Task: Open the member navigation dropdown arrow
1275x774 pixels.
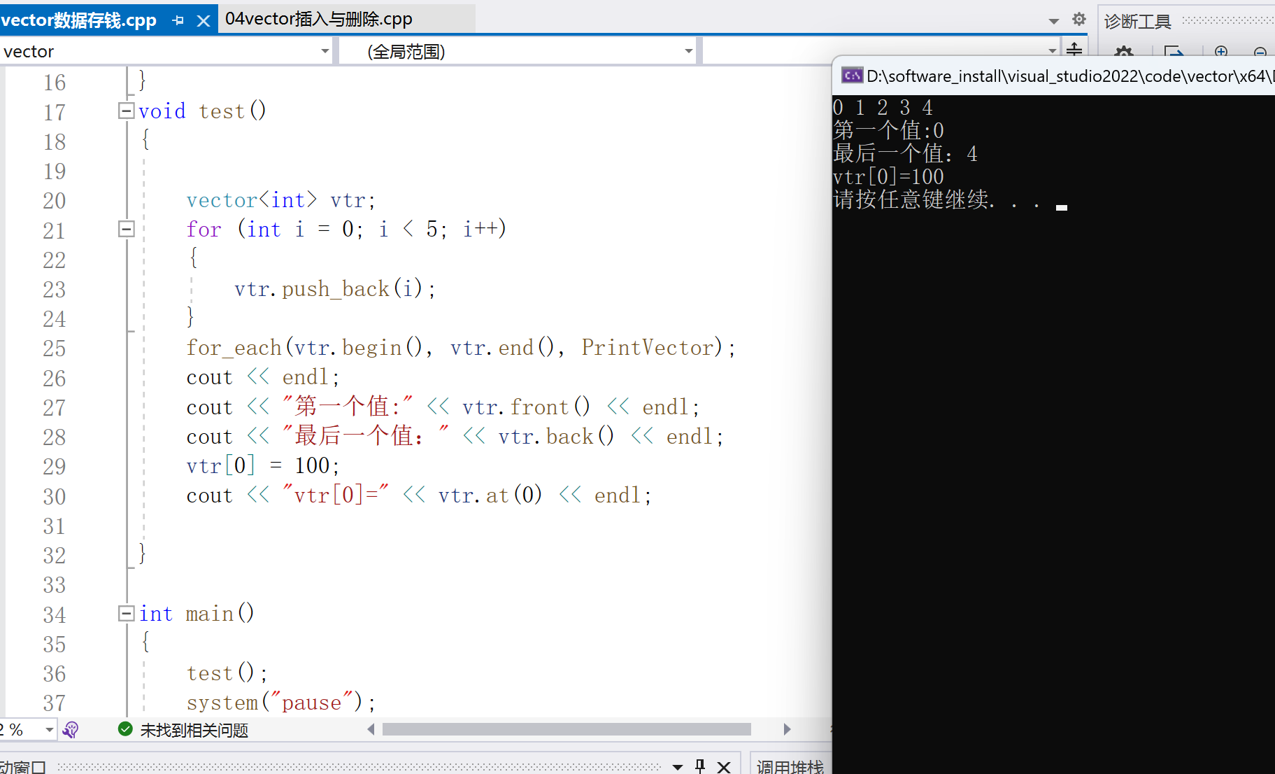Action: (x=1053, y=50)
